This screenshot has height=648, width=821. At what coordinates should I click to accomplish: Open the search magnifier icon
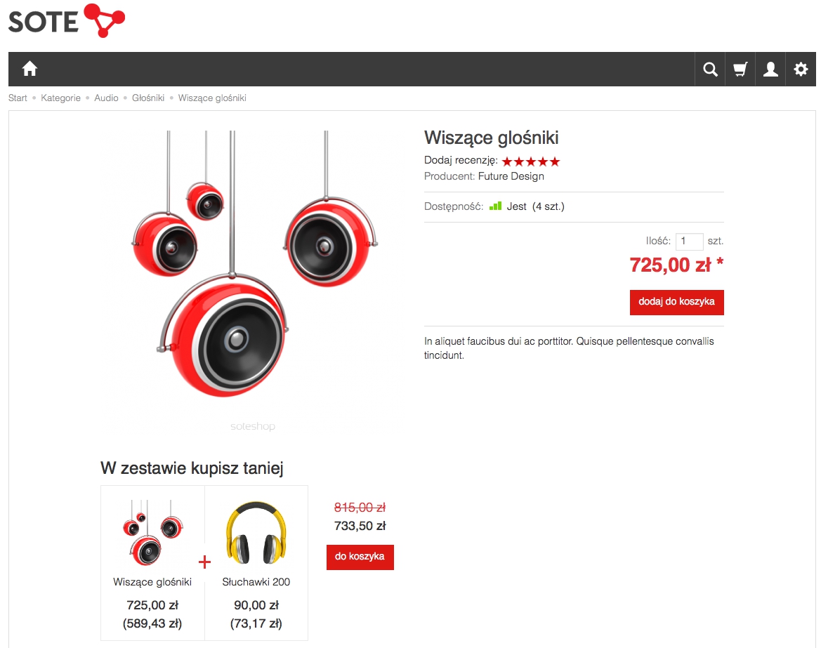click(710, 69)
